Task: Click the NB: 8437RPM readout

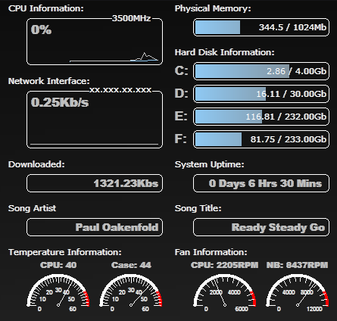Action: point(298,265)
